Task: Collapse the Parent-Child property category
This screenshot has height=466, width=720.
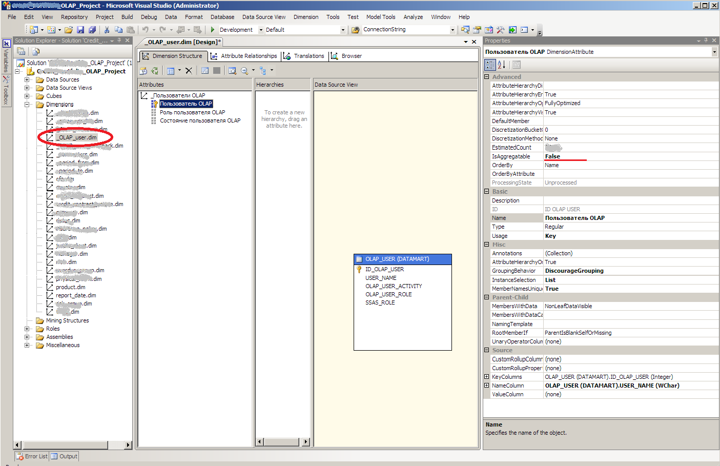Action: [x=487, y=297]
